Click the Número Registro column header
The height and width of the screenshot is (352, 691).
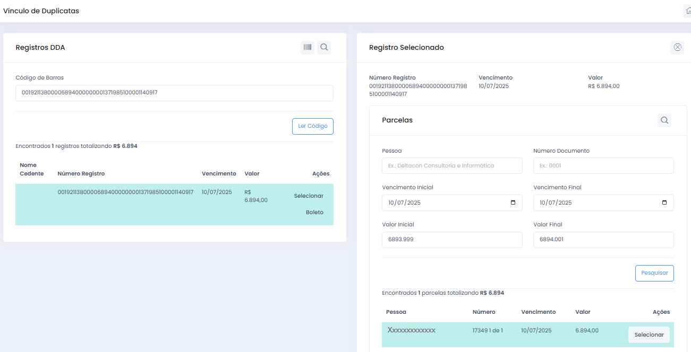pyautogui.click(x=81, y=173)
